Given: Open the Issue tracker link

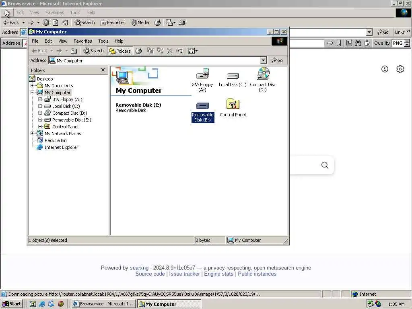Looking at the screenshot, I should click(x=184, y=274).
